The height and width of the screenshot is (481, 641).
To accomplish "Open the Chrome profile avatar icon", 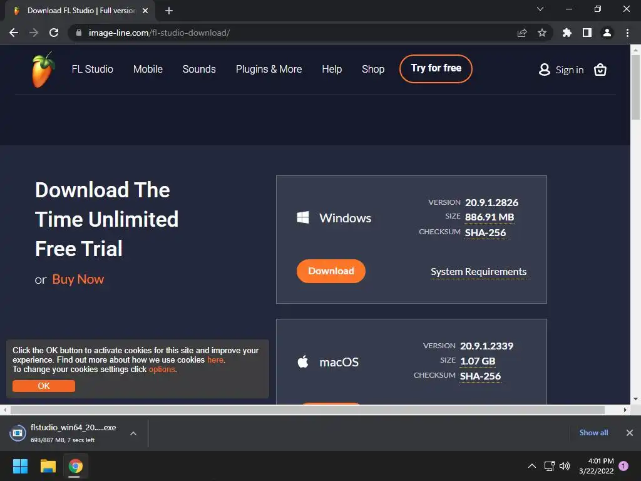I will click(x=607, y=33).
